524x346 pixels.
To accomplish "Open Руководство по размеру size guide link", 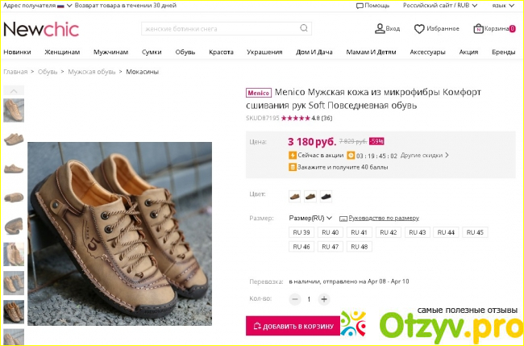I will 379,218.
